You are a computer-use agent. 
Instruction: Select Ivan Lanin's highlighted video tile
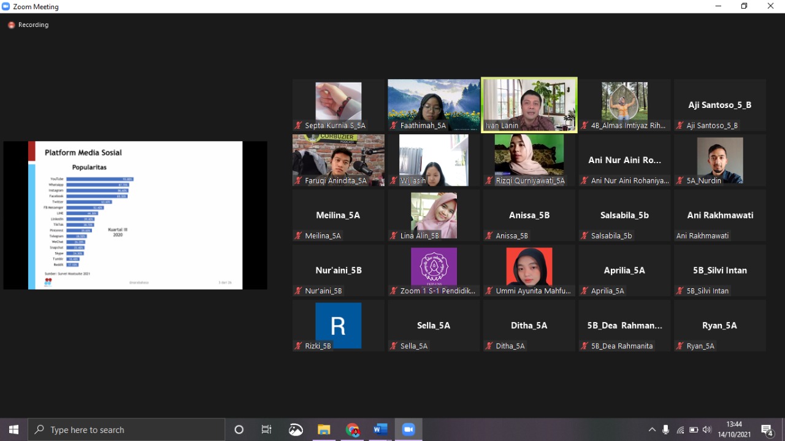[x=529, y=104]
